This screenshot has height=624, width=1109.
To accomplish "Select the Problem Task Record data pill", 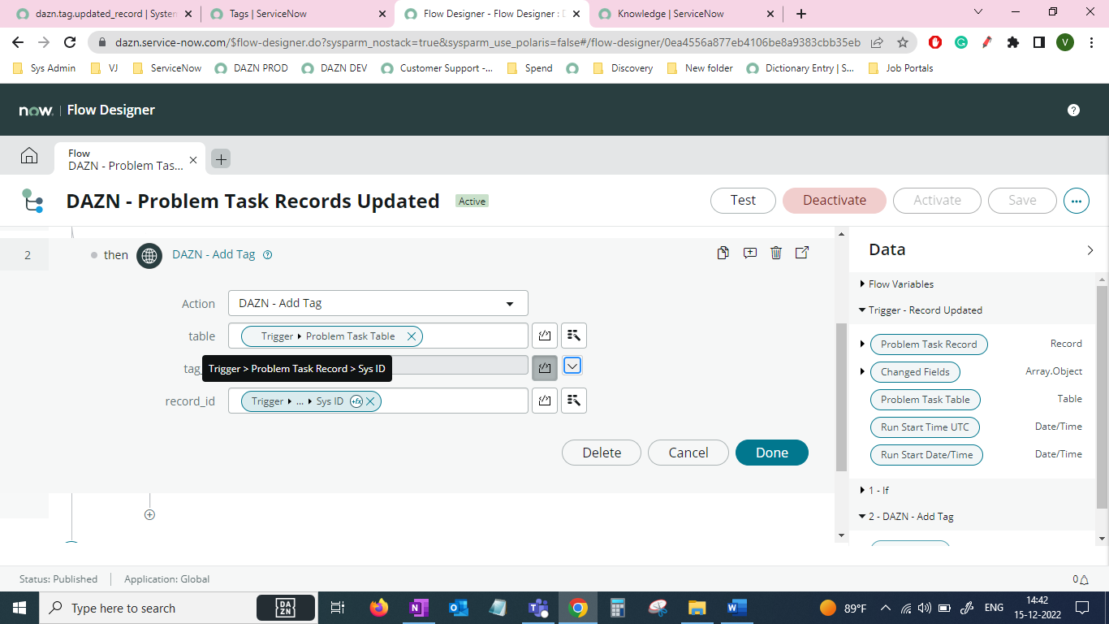I will pyautogui.click(x=929, y=344).
